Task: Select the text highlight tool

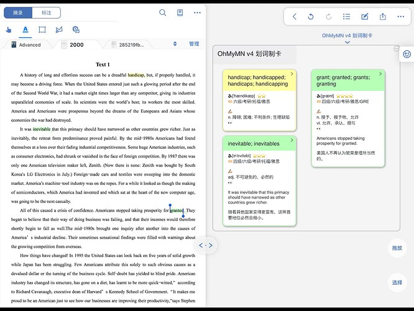Action: coord(25,30)
